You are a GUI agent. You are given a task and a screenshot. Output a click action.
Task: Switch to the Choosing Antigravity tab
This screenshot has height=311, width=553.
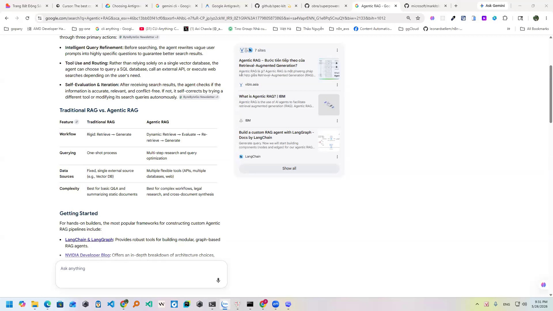click(127, 6)
